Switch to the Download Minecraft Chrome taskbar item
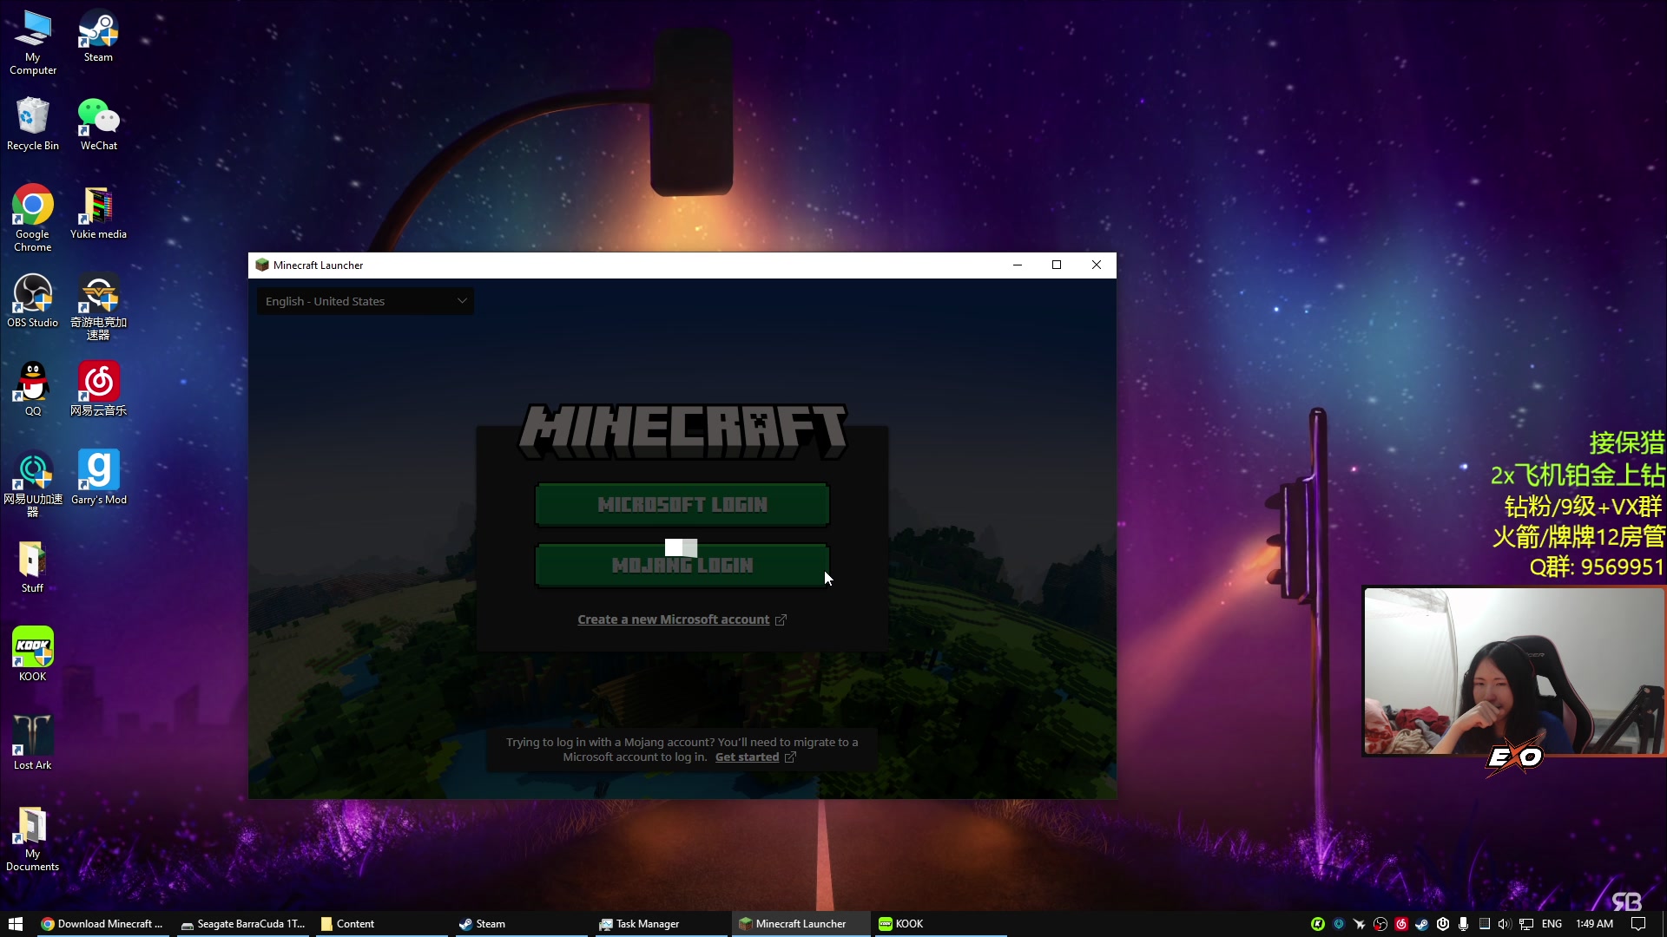 [x=104, y=924]
